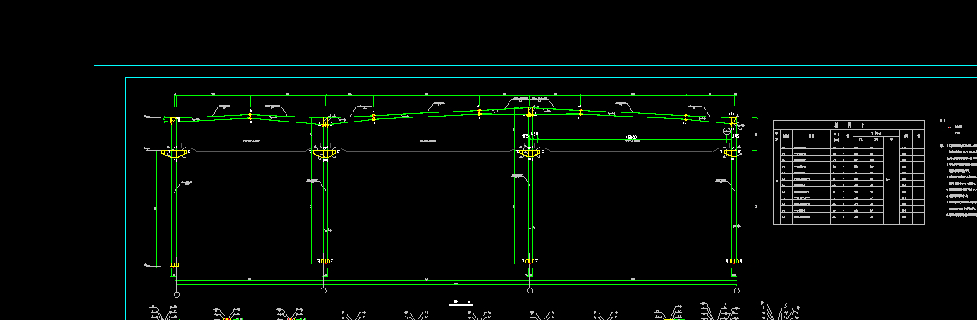977x320 pixels.
Task: Click the yellow roof ridge splice connection
Action: [529, 113]
